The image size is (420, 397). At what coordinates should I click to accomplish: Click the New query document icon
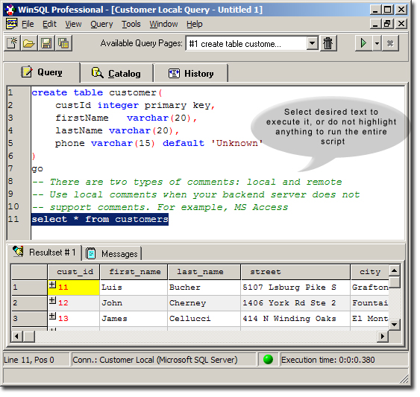tap(13, 43)
